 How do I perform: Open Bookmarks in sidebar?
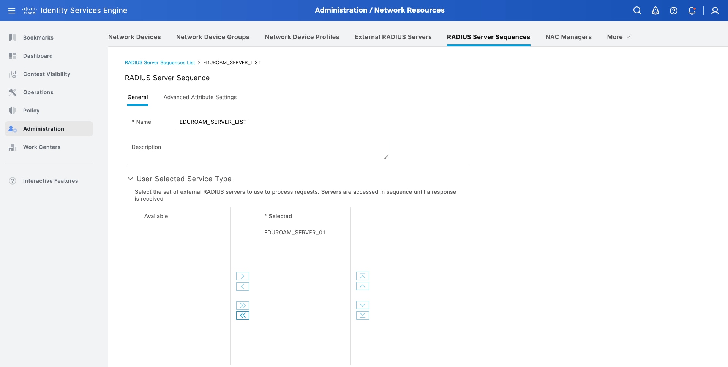coord(38,38)
